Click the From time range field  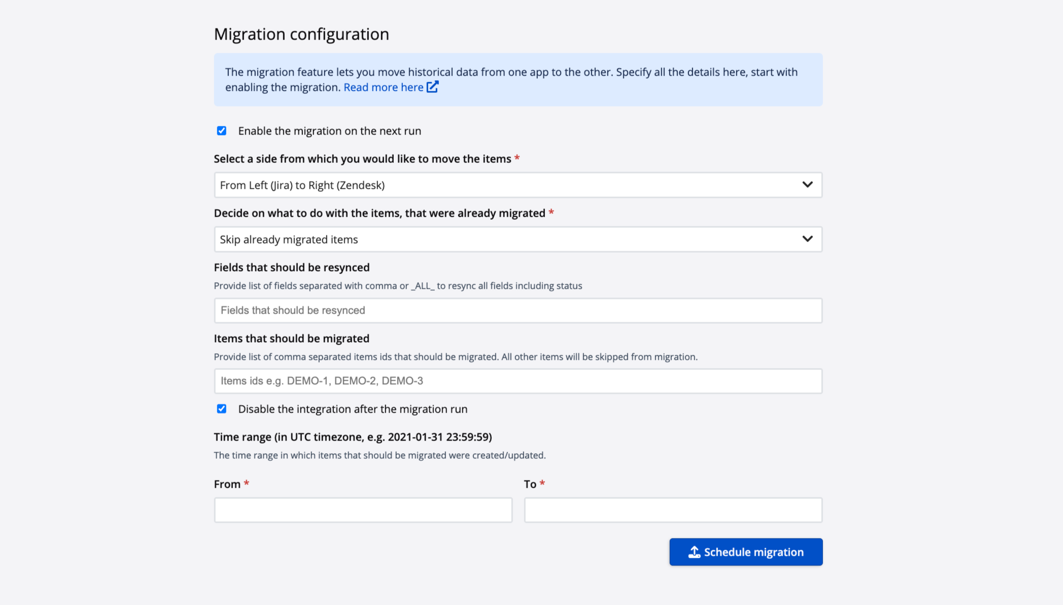363,510
